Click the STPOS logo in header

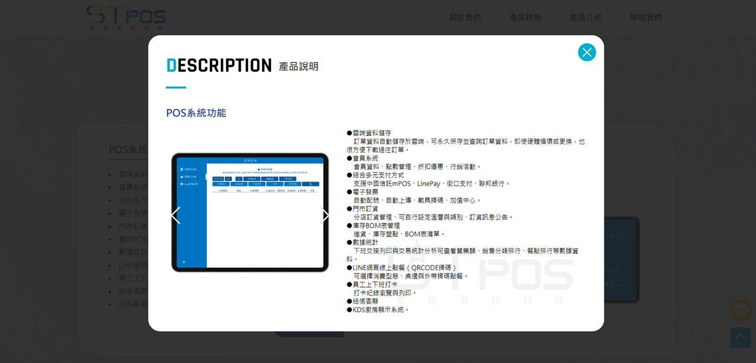(x=126, y=16)
